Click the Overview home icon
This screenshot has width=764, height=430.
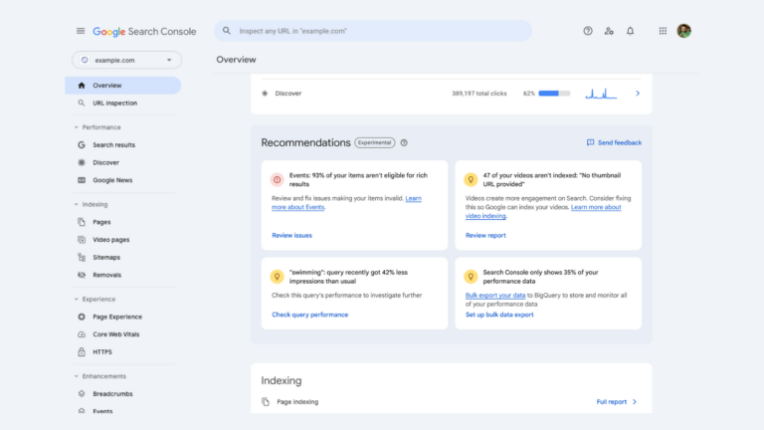82,86
